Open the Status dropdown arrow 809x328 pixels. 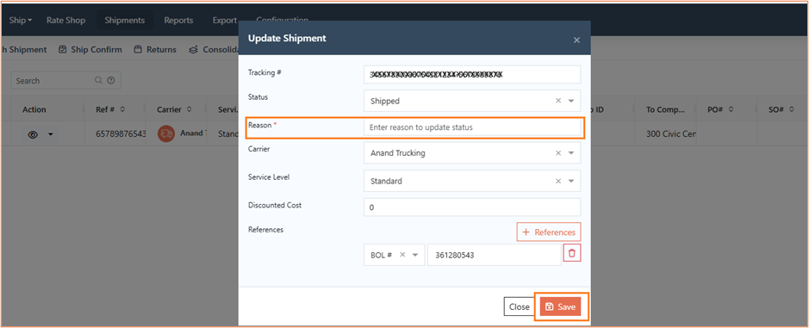pyautogui.click(x=571, y=101)
